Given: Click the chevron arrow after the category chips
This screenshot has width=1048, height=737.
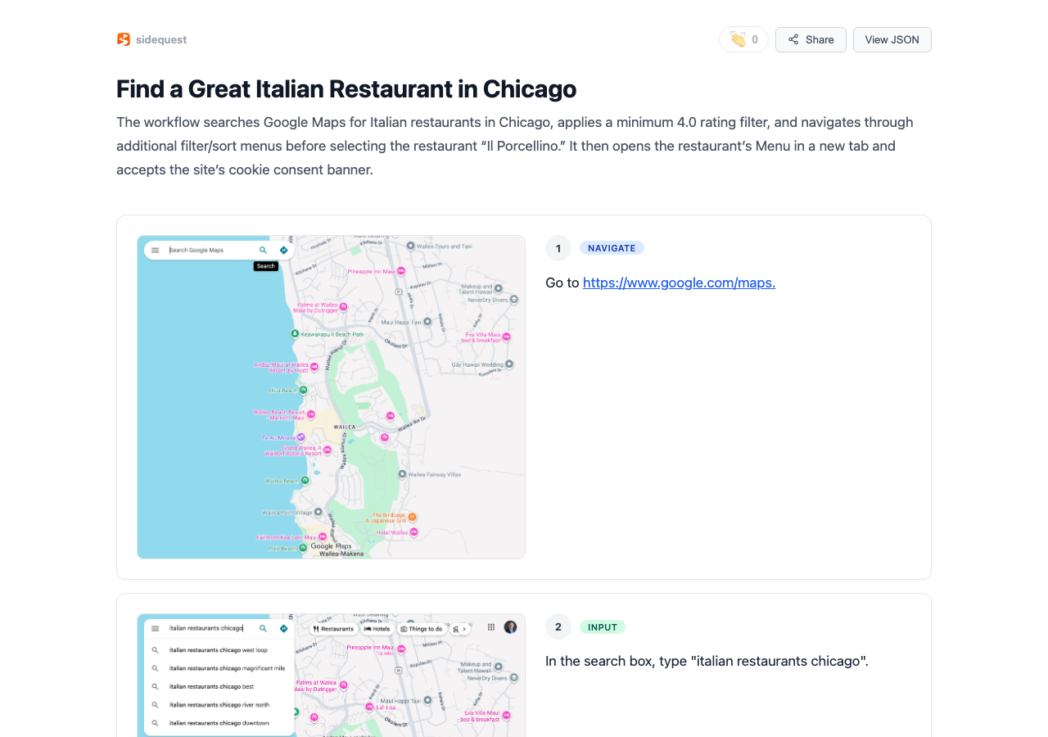Looking at the screenshot, I should click(x=464, y=629).
